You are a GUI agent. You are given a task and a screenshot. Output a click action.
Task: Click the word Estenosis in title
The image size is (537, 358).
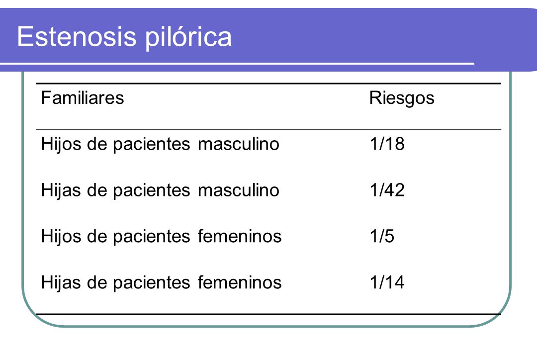(x=77, y=36)
